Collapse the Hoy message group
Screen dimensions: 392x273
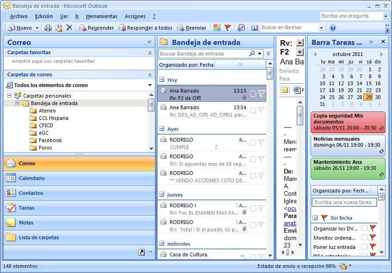tap(162, 80)
